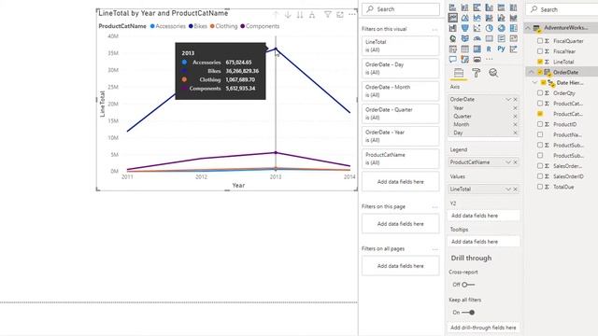Open Filters on this page options
598x336 pixels.
tap(434, 207)
